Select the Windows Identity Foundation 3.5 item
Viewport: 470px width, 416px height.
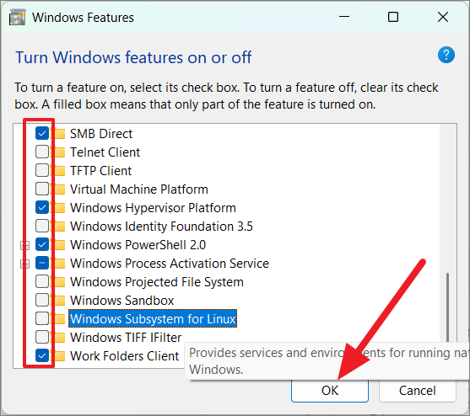tap(161, 227)
